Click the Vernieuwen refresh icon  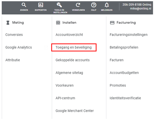(x=78, y=5)
